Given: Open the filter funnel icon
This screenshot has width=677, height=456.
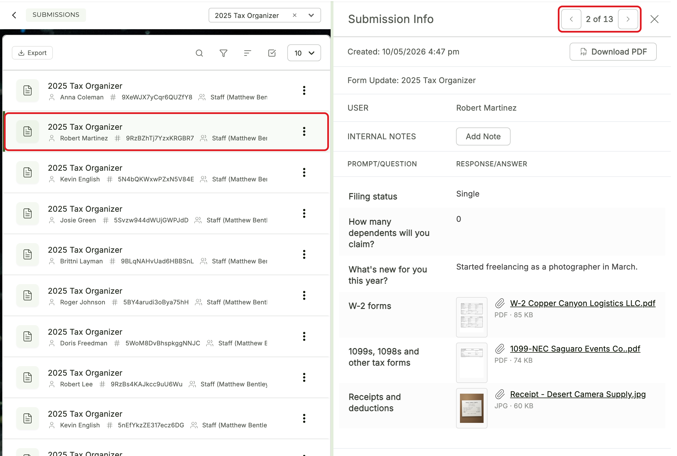Looking at the screenshot, I should 223,53.
